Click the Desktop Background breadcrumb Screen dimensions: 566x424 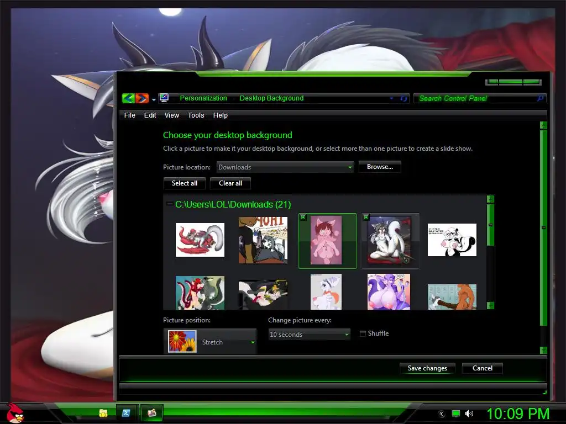271,98
